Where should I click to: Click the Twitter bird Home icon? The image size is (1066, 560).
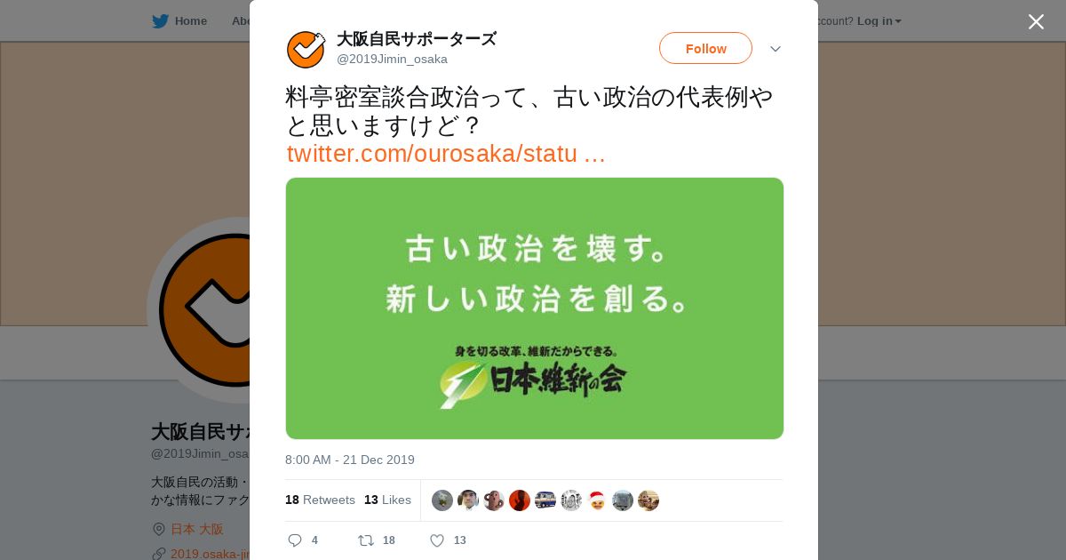coord(160,21)
